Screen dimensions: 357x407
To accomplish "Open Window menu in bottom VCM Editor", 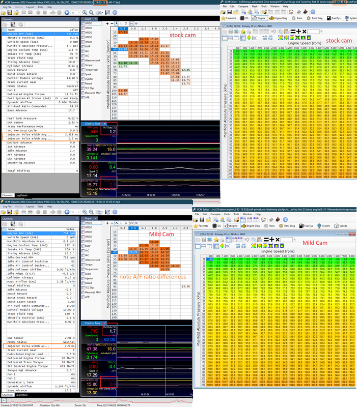I will coord(248,214).
